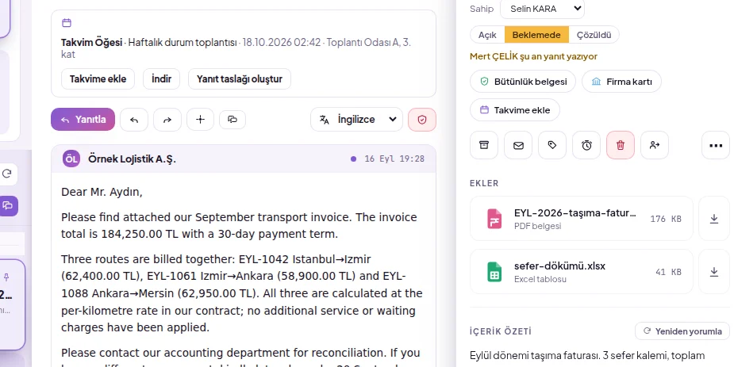The width and height of the screenshot is (734, 367).
Task: Open the three-dots more actions menu
Action: [x=716, y=145]
